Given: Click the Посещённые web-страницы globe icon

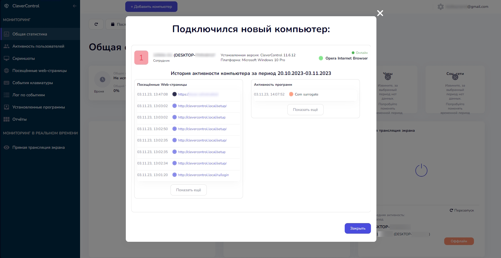Looking at the screenshot, I should tap(6, 71).
